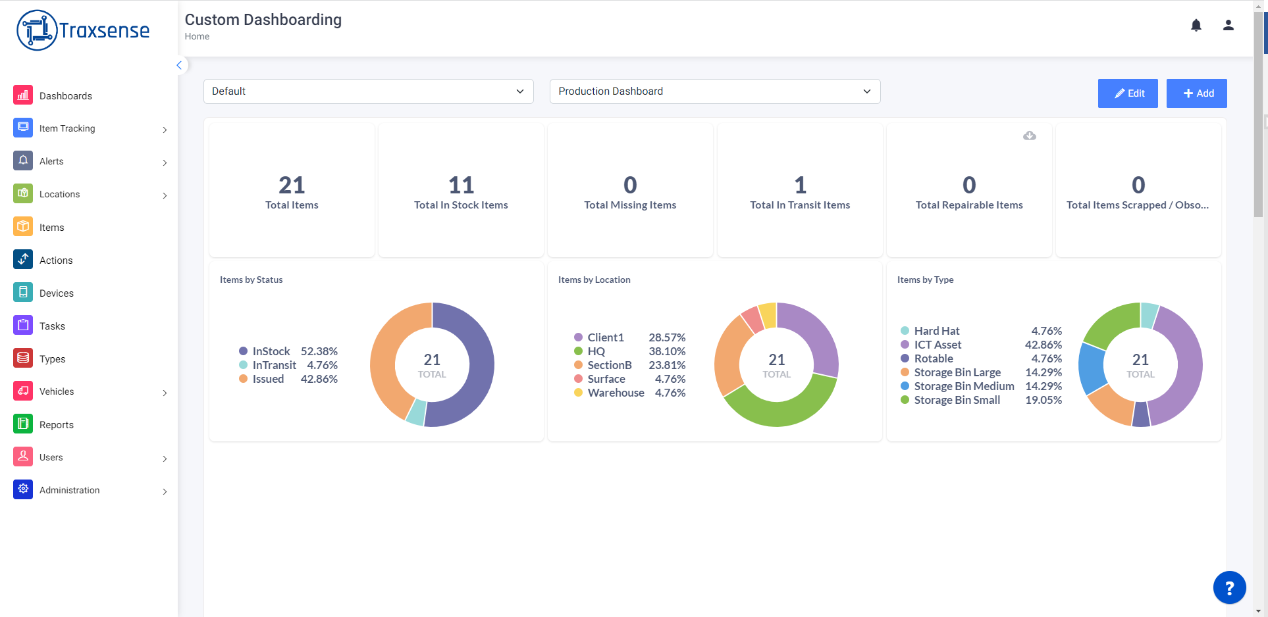Toggle Storage Bin Medium legend entry
Viewport: 1268px width, 617px height.
(x=981, y=386)
